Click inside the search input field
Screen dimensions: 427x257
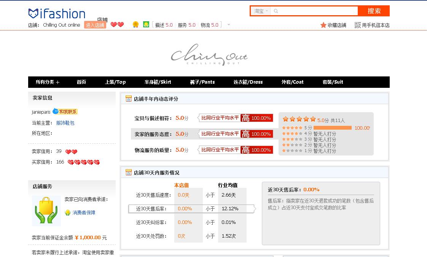317,11
